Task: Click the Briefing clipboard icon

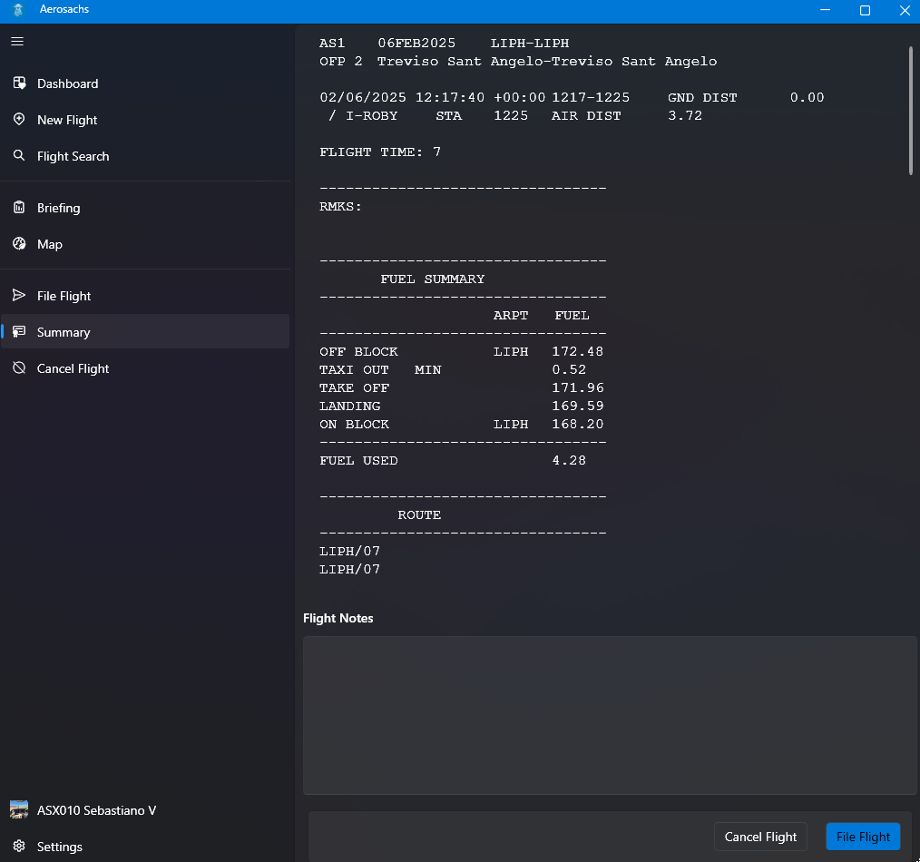Action: coord(19,208)
